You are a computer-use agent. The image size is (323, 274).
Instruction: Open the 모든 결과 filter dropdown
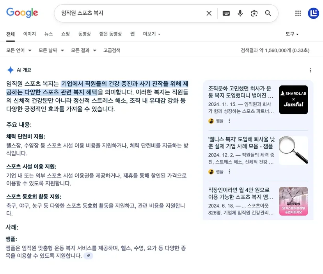[83, 50]
